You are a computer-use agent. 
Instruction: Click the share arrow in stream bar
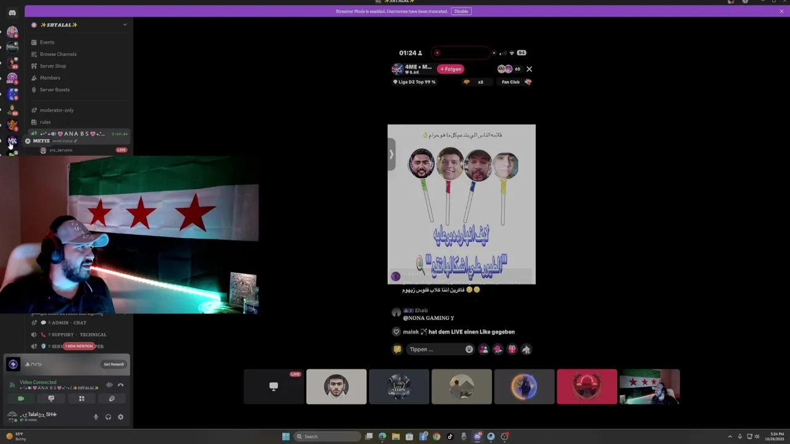point(526,349)
